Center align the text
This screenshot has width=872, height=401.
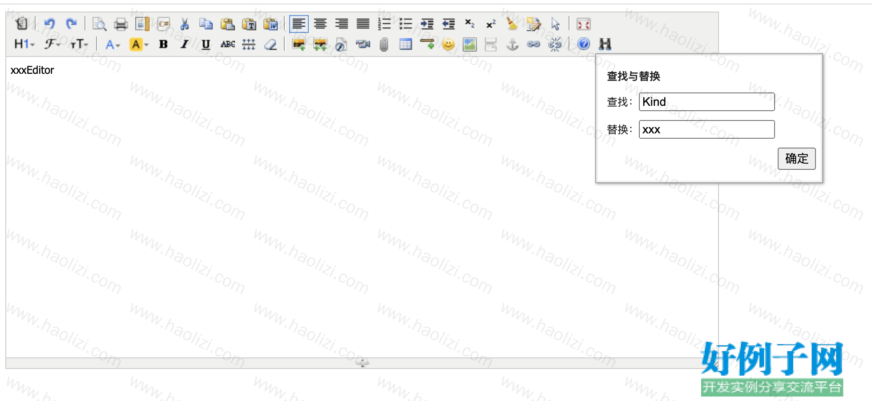pyautogui.click(x=320, y=24)
